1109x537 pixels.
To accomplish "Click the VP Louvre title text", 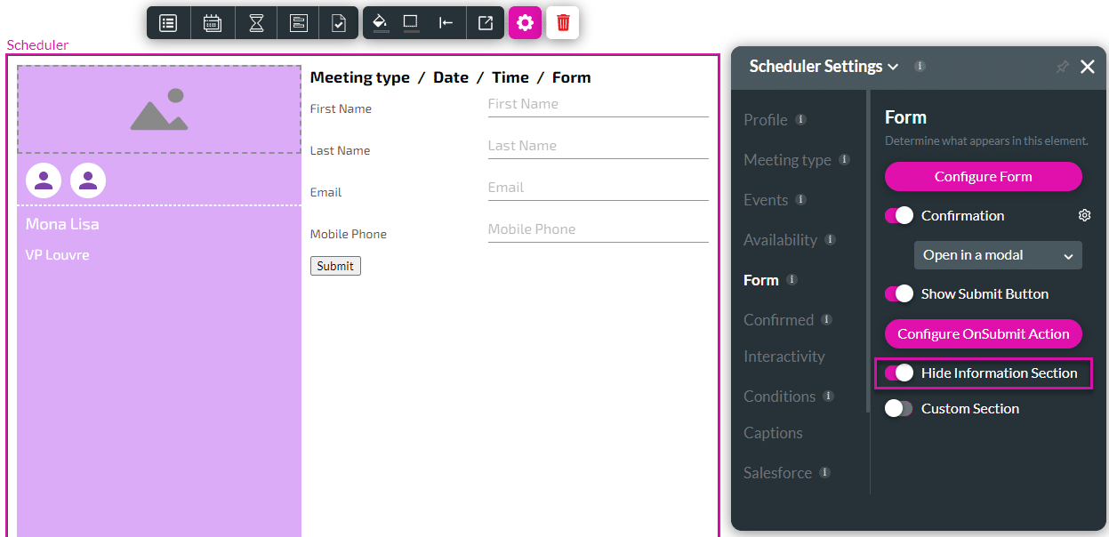I will [57, 255].
